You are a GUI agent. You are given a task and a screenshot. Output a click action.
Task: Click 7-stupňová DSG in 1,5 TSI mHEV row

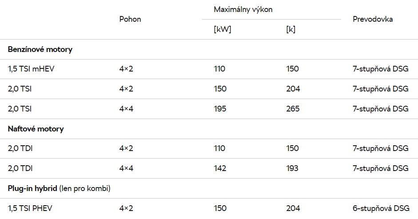[380, 69]
